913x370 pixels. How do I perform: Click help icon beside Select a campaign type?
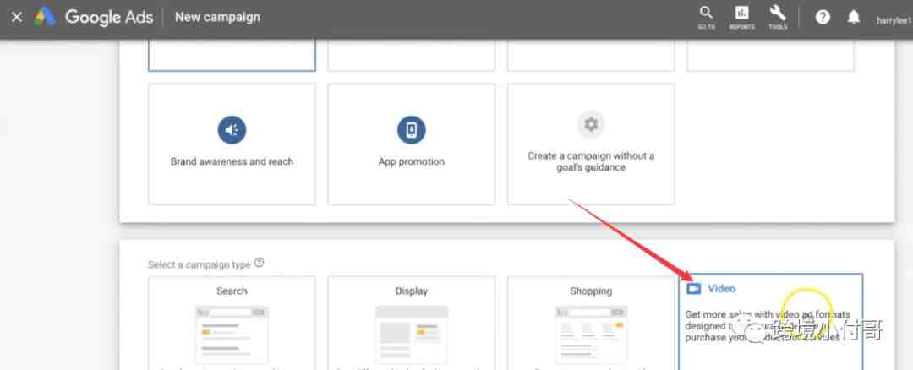point(260,263)
